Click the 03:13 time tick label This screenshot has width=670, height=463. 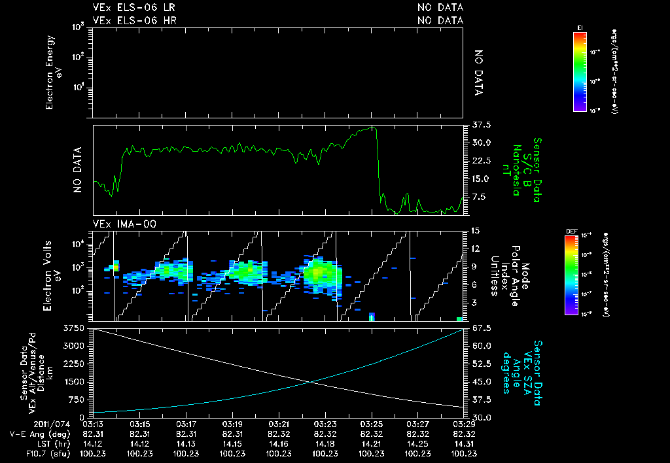(x=93, y=424)
